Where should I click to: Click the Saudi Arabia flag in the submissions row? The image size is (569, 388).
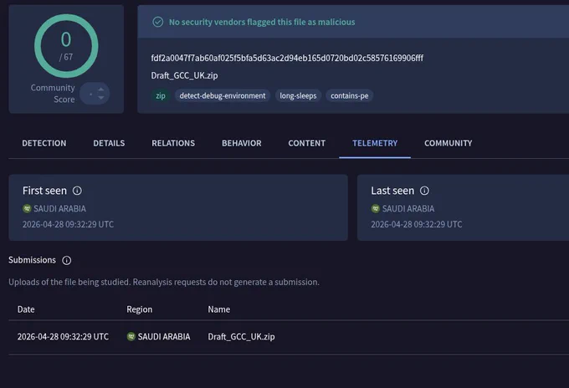coord(131,336)
